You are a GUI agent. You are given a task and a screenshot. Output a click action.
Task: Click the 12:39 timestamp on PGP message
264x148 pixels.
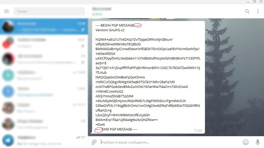click(198, 130)
